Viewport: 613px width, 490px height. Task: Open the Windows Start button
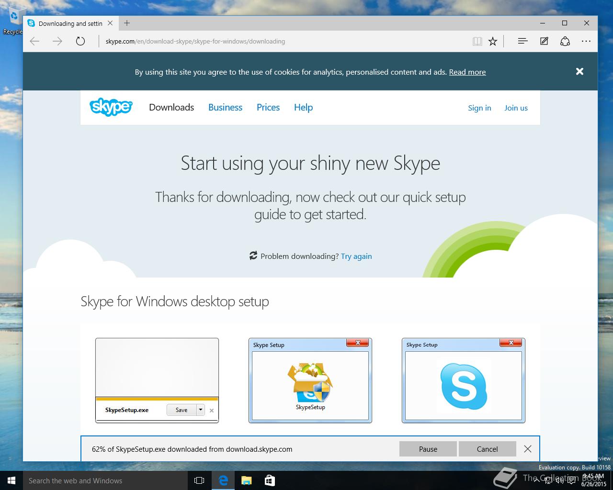coord(11,480)
